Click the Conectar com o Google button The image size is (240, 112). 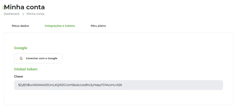click(x=38, y=58)
